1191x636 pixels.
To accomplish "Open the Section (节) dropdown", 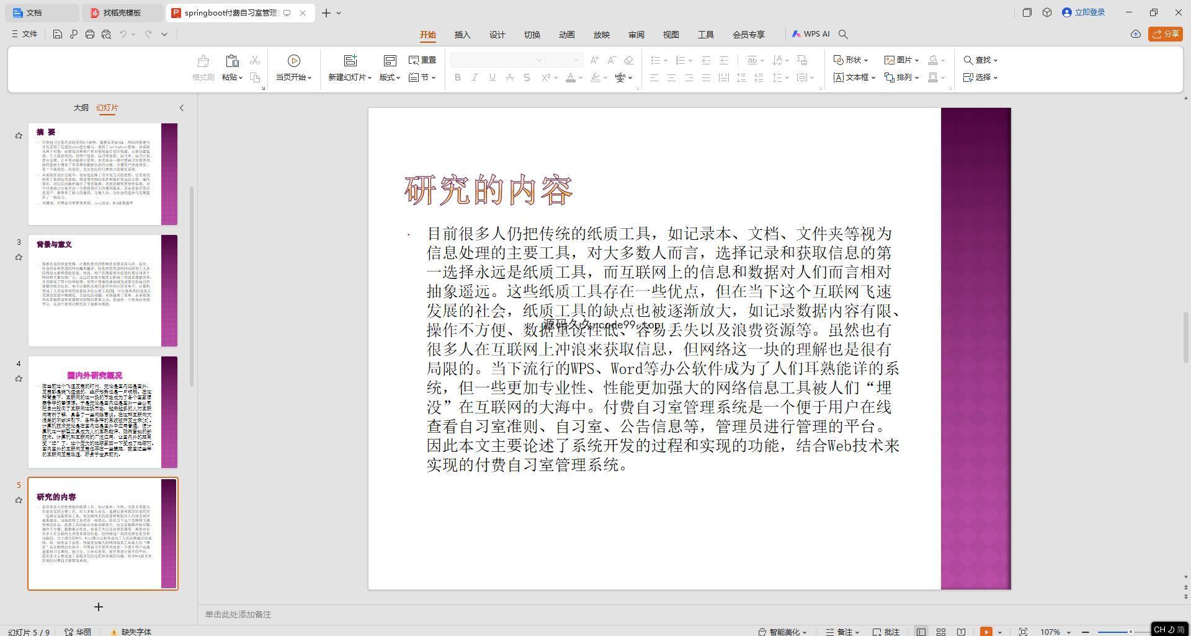I will (x=422, y=77).
